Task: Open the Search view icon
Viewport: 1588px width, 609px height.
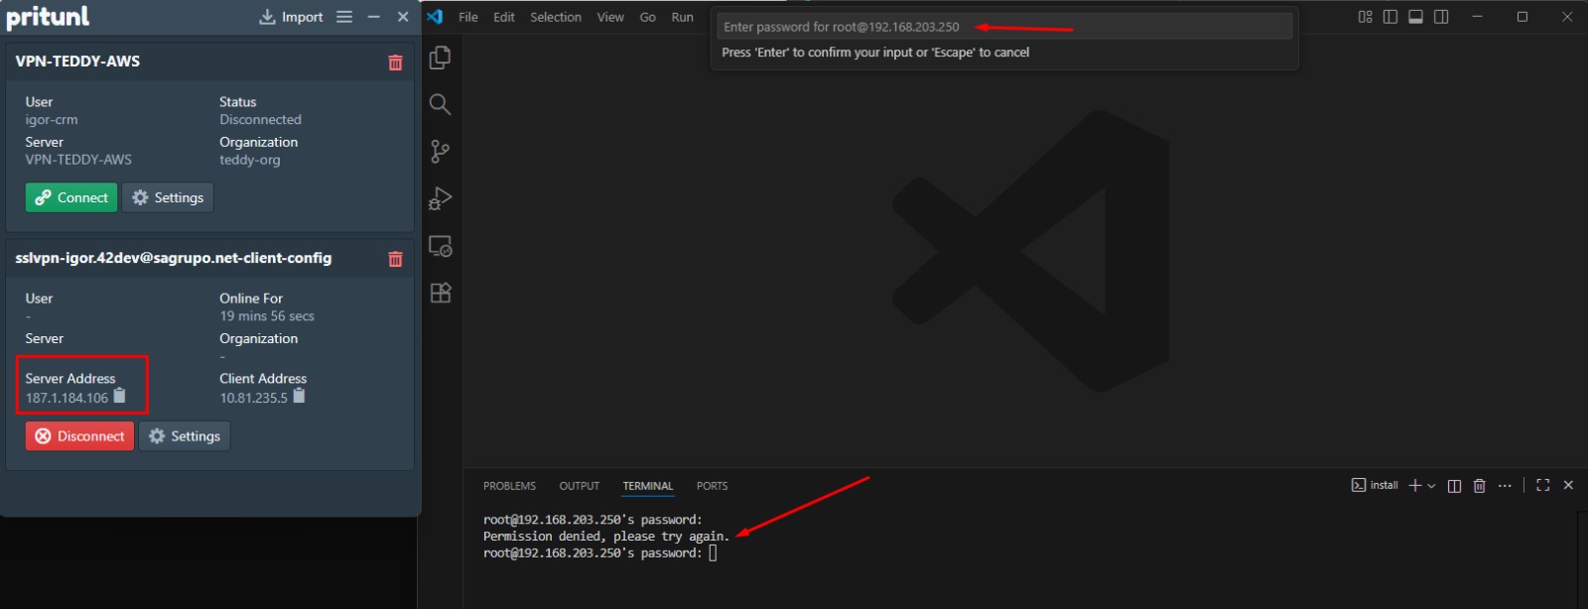Action: coord(440,105)
